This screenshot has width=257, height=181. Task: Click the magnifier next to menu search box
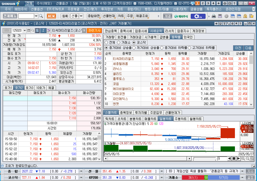(41, 16)
